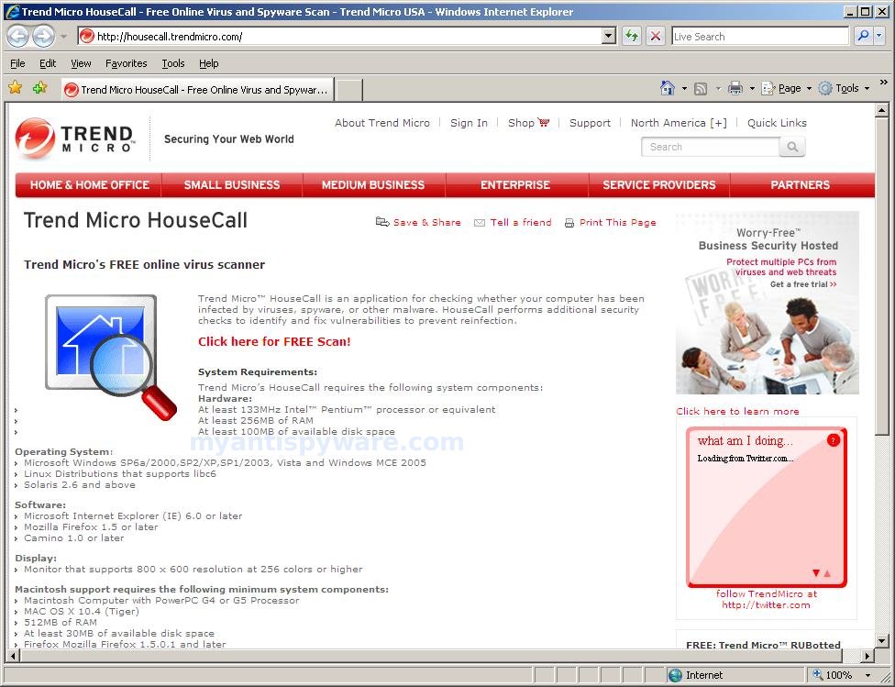Print the page with the printer toolbar icon
The image size is (895, 687).
(x=735, y=89)
